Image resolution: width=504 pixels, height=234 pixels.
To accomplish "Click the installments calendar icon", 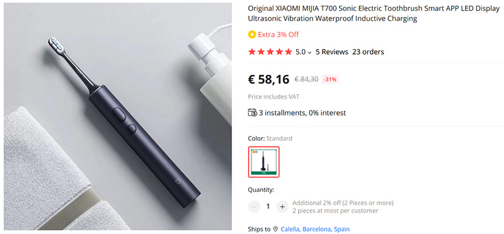I will pos(253,113).
